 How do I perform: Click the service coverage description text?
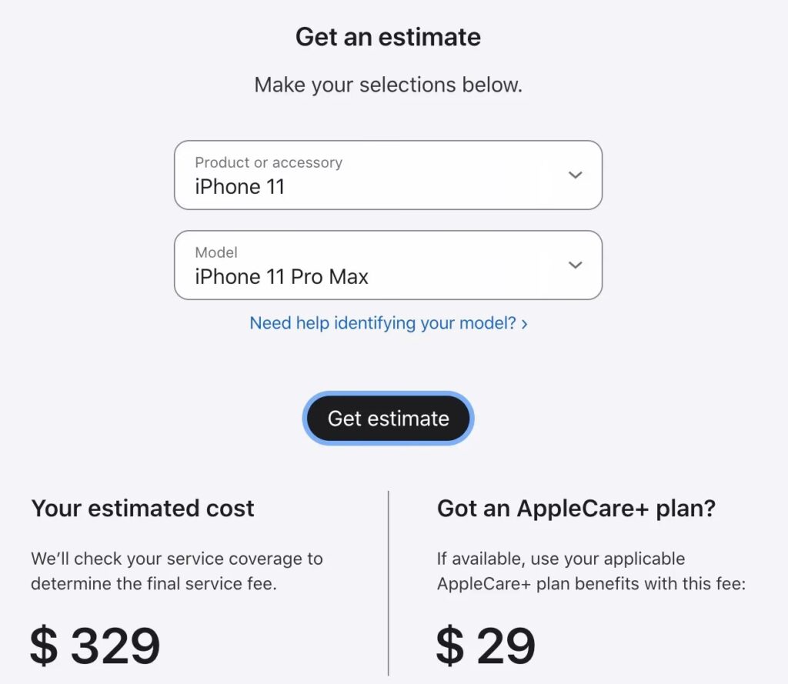[177, 571]
